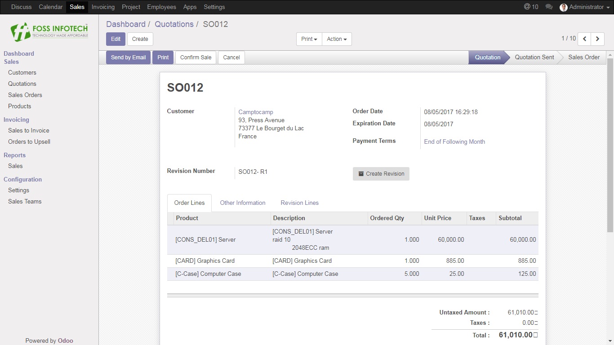Open the Dashboard sidebar item

coord(19,53)
